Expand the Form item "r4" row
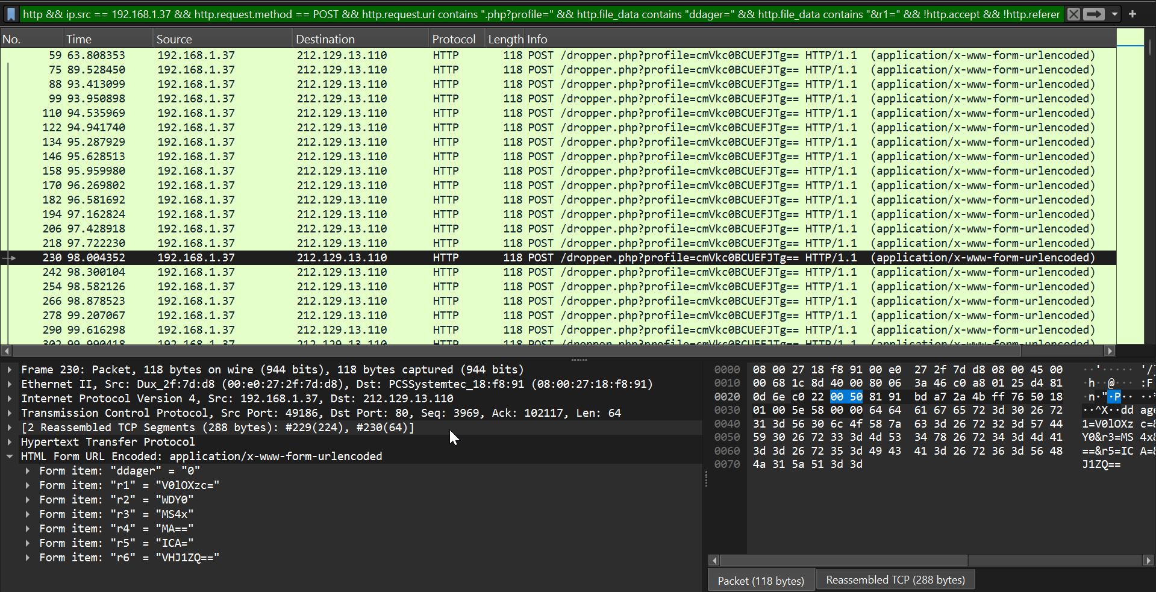The width and height of the screenshot is (1156, 592). (x=28, y=529)
